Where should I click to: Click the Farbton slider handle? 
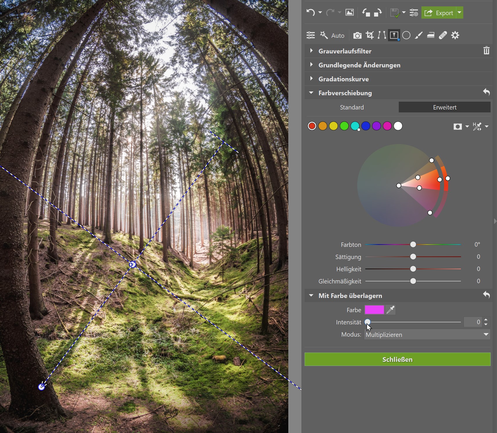pos(413,245)
